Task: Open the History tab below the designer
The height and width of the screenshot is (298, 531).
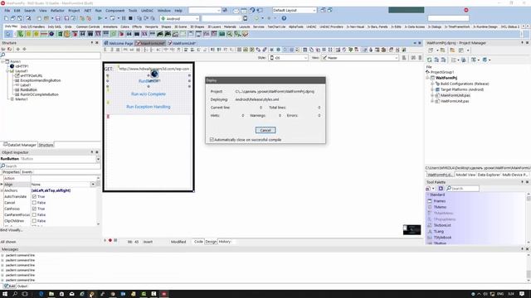Action: click(x=225, y=242)
